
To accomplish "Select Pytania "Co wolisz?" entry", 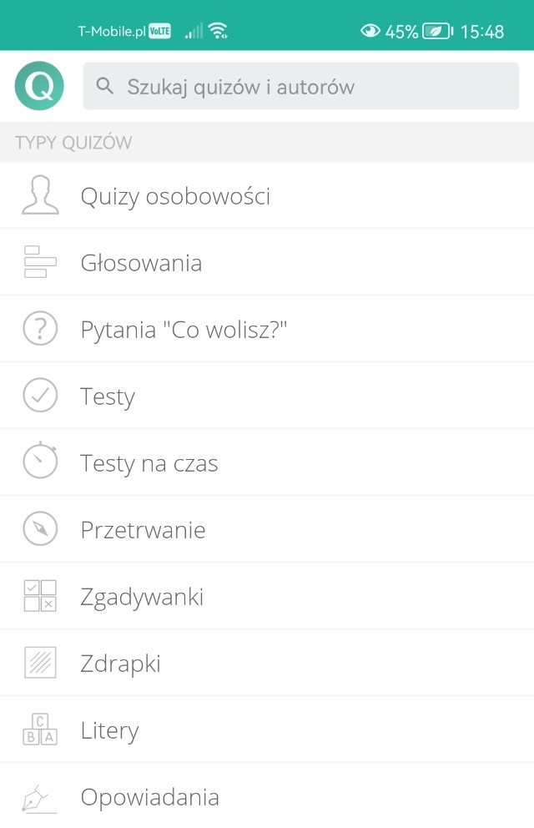I will [x=184, y=330].
